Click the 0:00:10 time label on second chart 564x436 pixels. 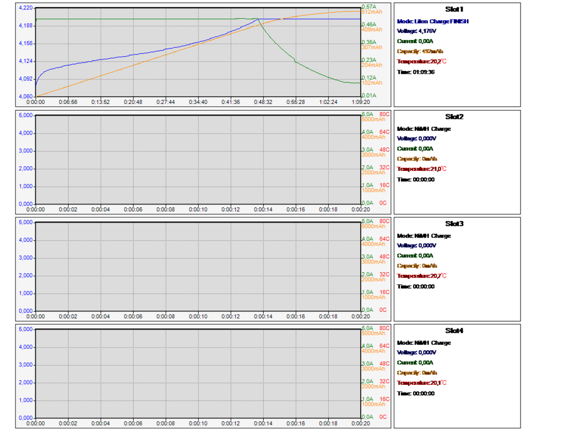tap(198, 209)
